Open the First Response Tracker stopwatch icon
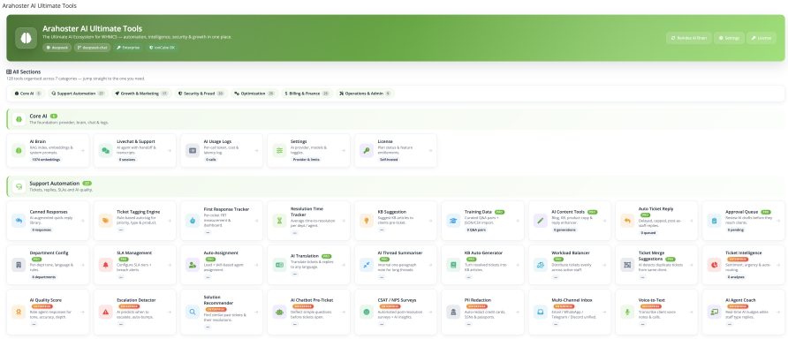The width and height of the screenshot is (788, 339). (193, 221)
